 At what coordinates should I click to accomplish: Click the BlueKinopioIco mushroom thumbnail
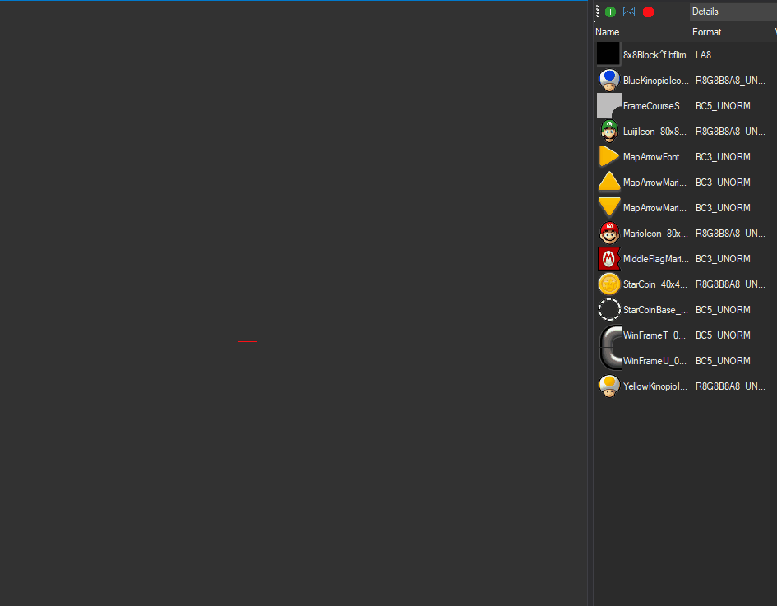(x=608, y=80)
